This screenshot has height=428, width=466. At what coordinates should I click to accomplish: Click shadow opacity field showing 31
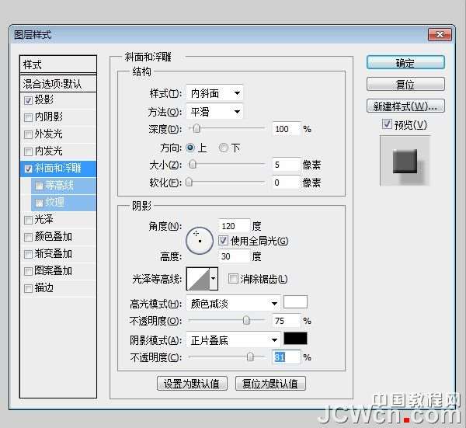click(286, 357)
